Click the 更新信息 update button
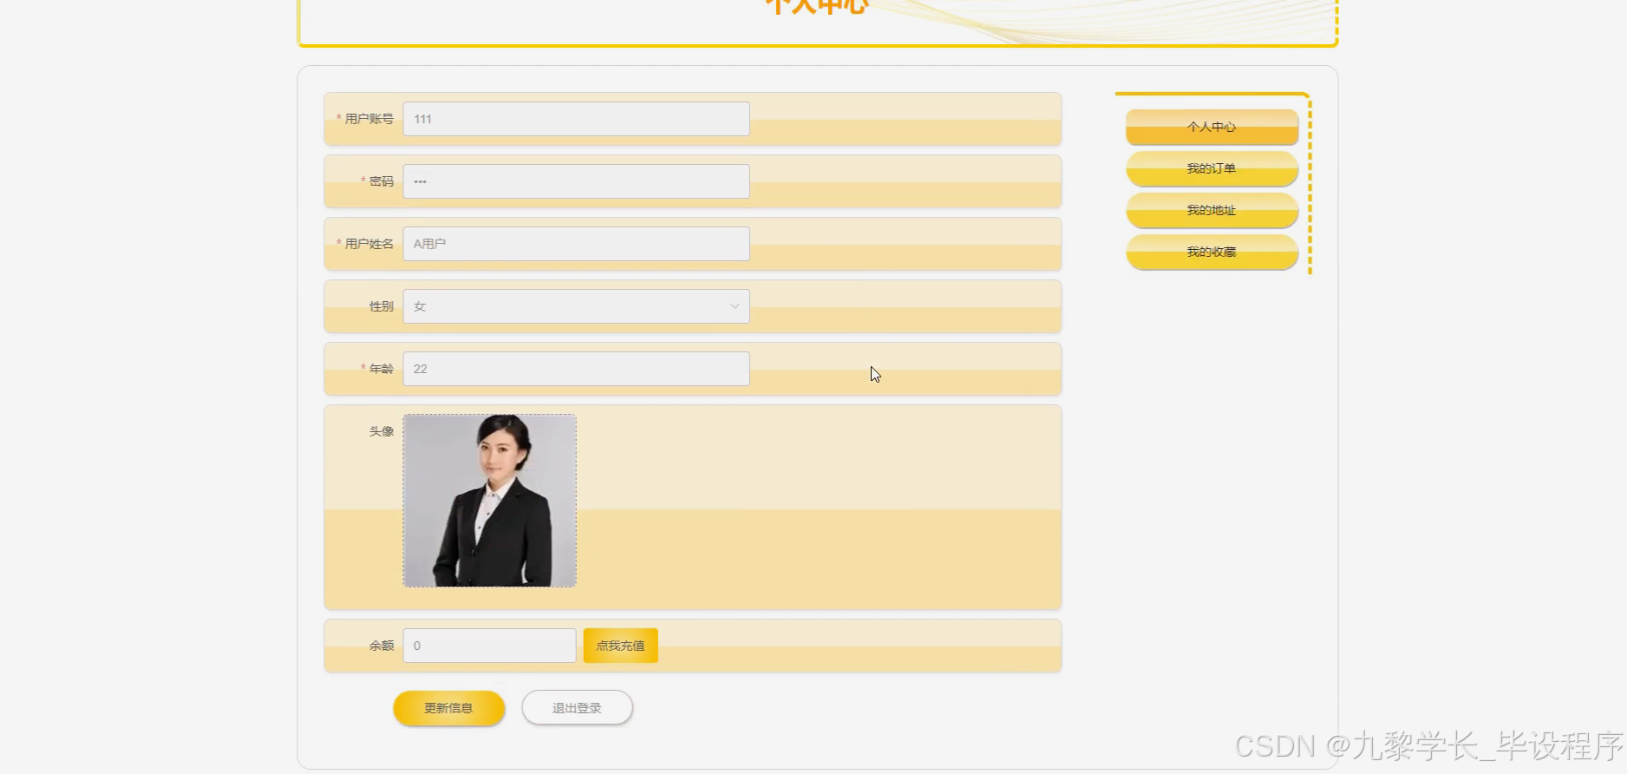This screenshot has height=774, width=1627. (x=448, y=708)
